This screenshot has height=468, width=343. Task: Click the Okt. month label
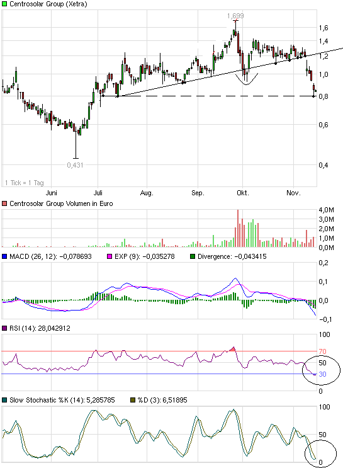click(x=243, y=193)
